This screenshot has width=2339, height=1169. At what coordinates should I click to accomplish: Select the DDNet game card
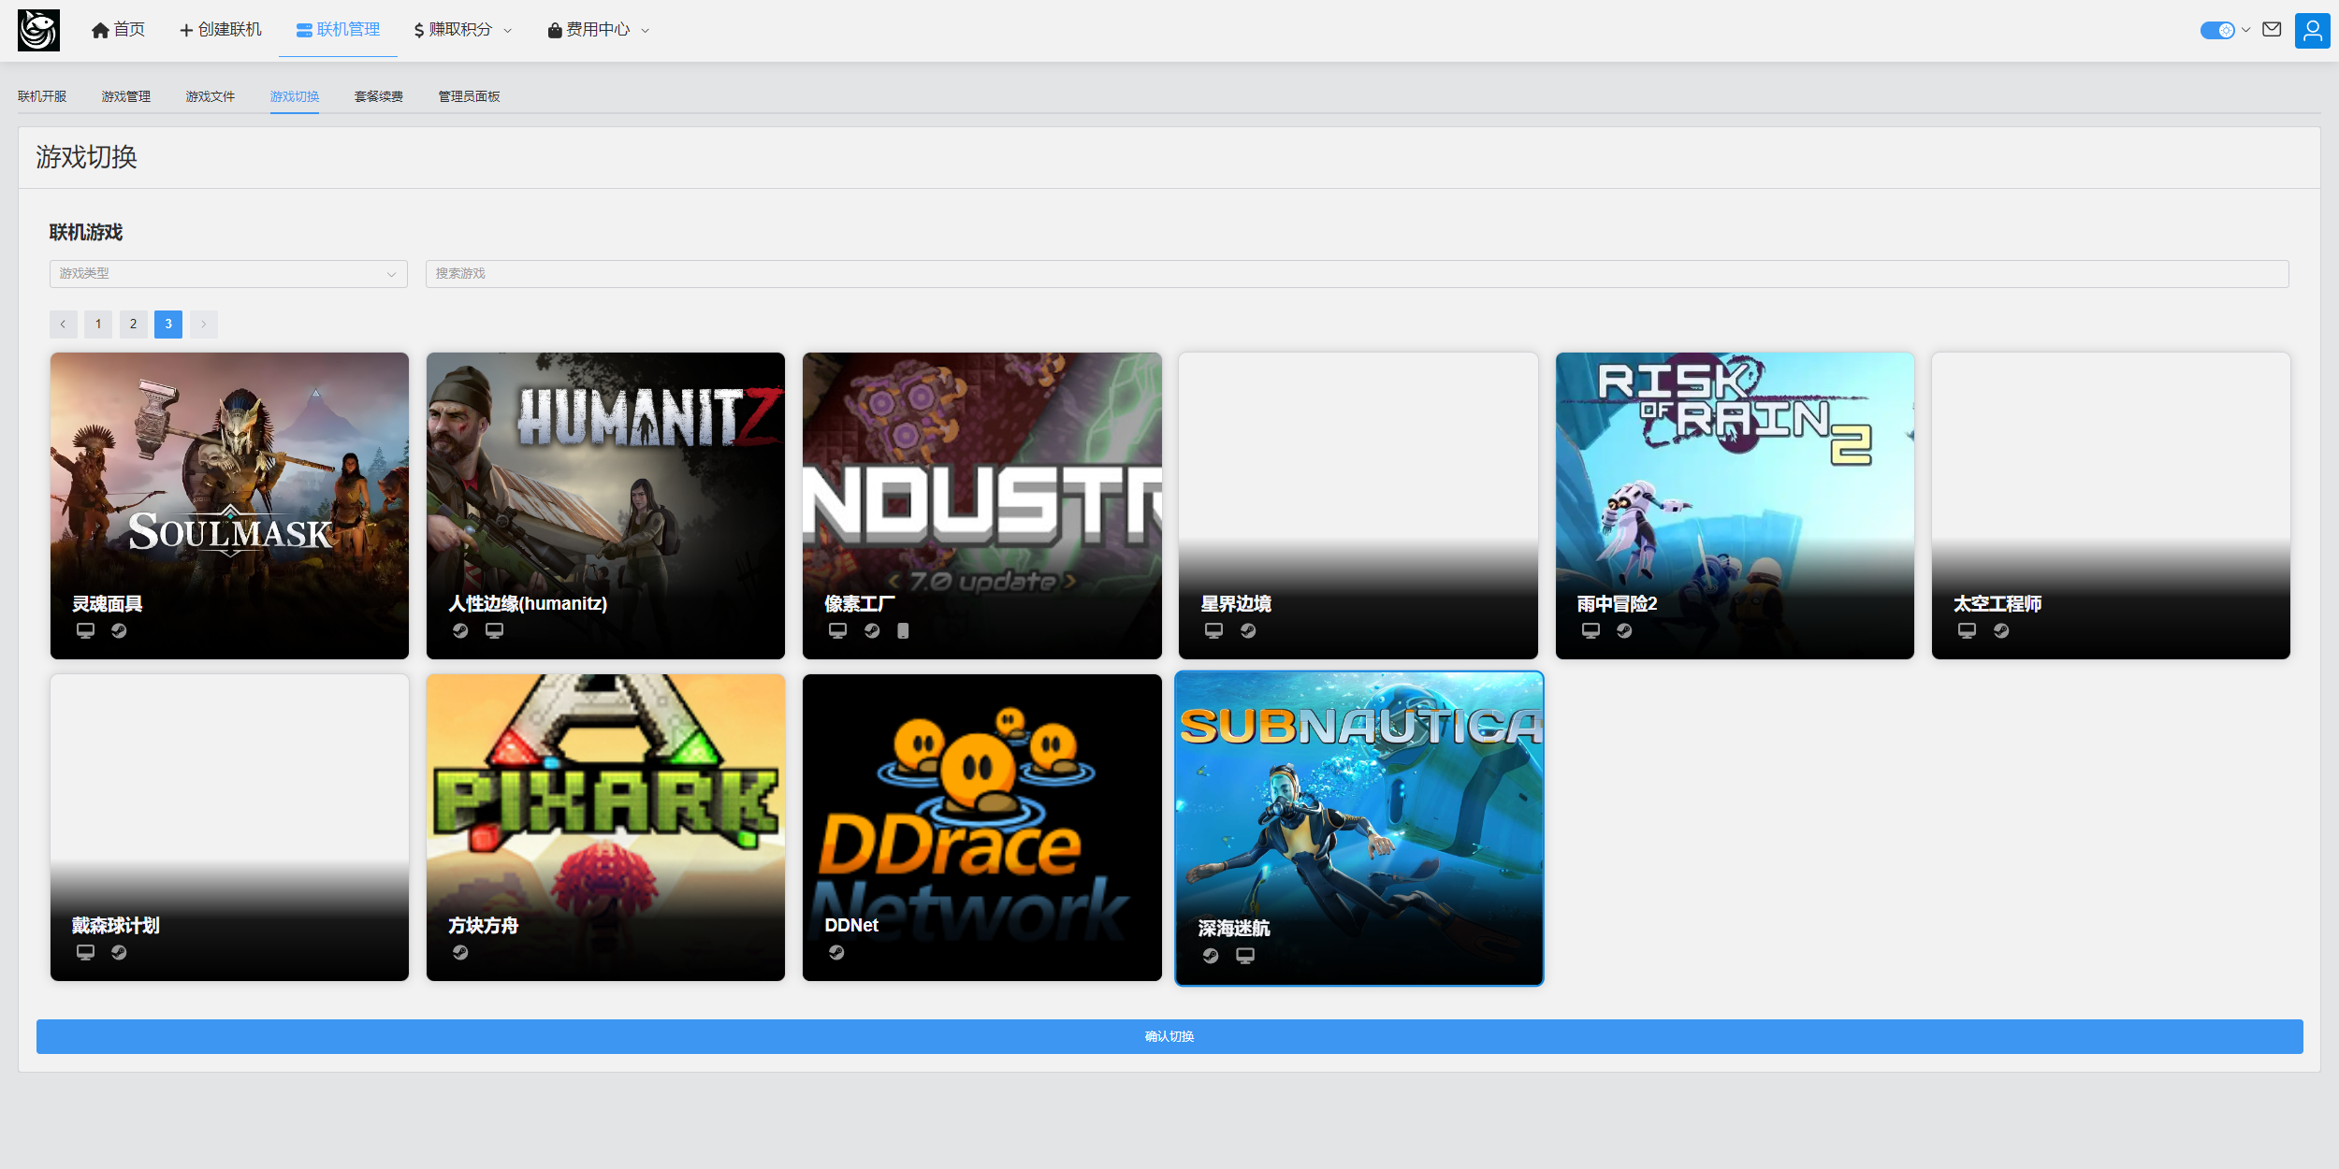pyautogui.click(x=981, y=828)
